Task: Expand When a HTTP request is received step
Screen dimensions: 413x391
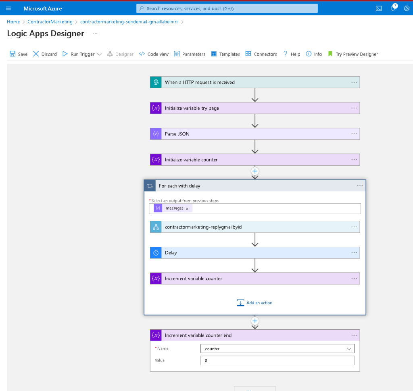Action: tap(255, 82)
